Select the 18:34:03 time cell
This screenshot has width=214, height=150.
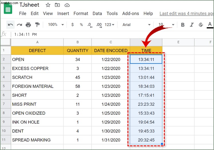(146, 86)
